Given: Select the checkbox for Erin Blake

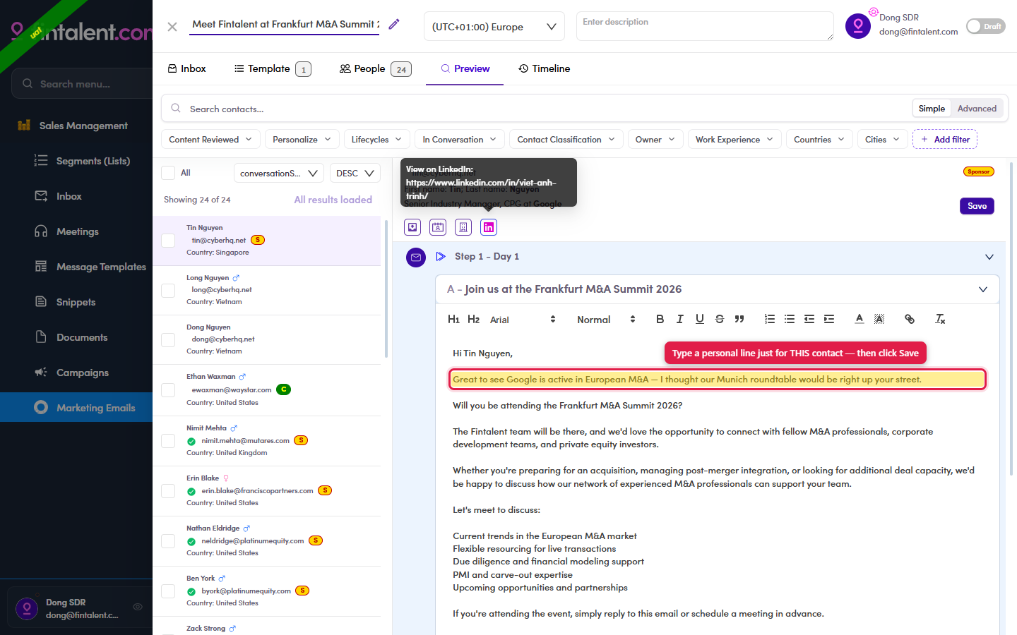Looking at the screenshot, I should 168,491.
